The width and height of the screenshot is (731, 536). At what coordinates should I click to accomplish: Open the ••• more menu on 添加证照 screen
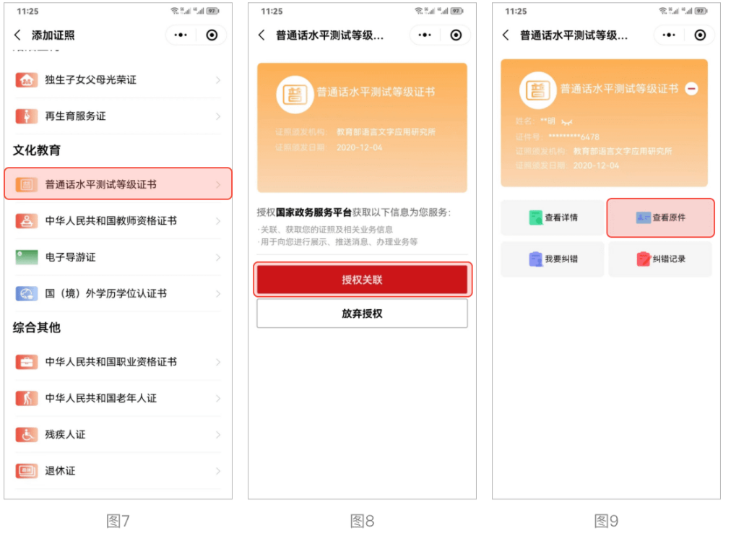[181, 35]
